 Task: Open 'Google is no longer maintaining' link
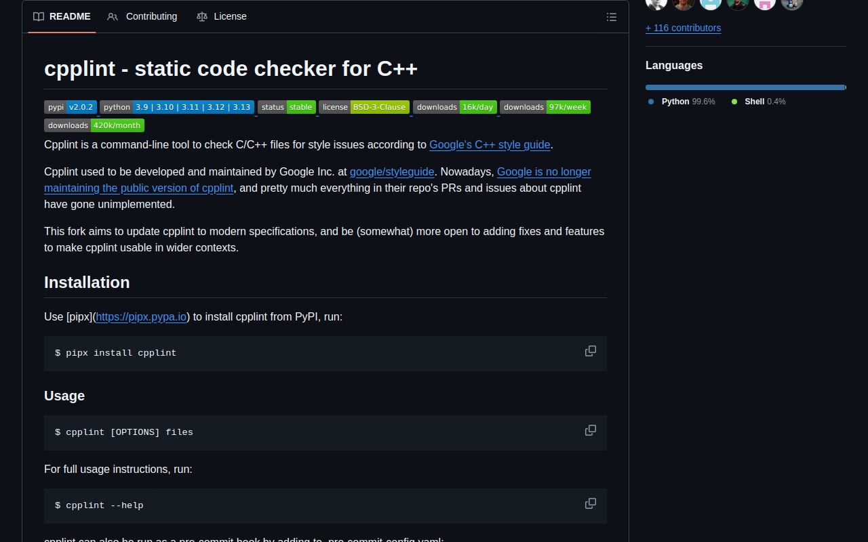pos(544,171)
